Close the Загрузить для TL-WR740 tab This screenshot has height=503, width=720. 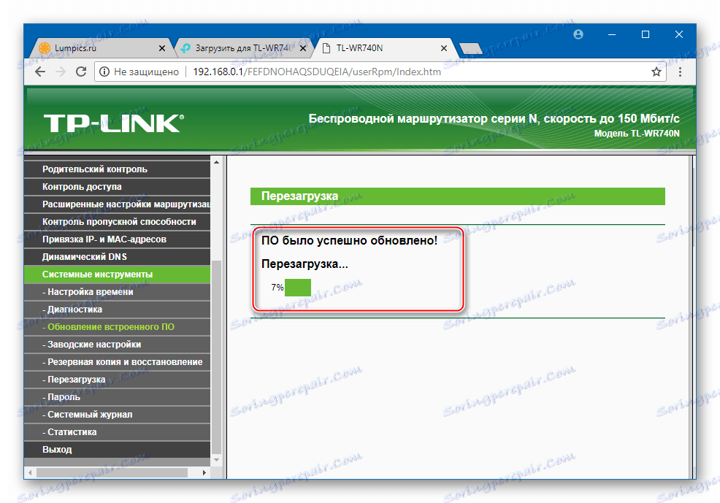[x=303, y=48]
